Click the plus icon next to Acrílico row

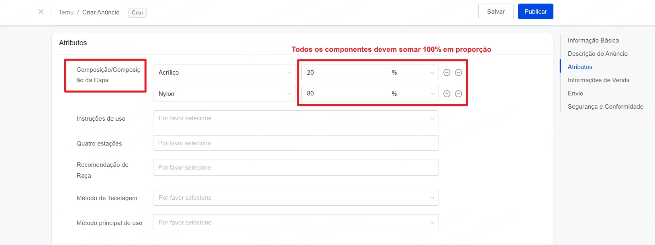pos(447,73)
